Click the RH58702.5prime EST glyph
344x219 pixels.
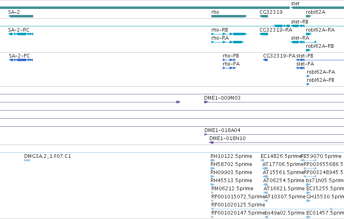[x=213, y=168]
